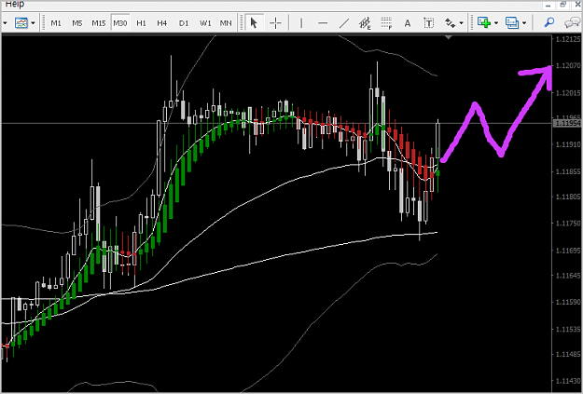
Task: Click the 1.11590 price scale label
Action: pos(568,303)
